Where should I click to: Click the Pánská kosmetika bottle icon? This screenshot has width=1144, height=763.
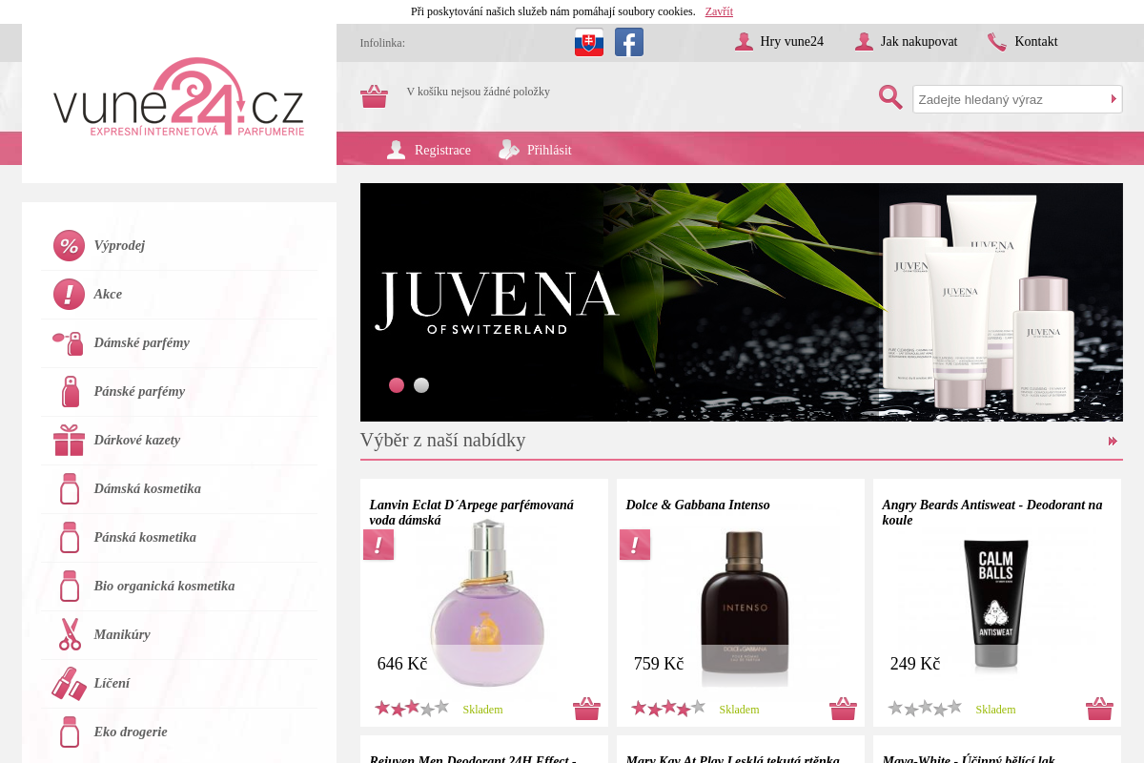tap(70, 537)
